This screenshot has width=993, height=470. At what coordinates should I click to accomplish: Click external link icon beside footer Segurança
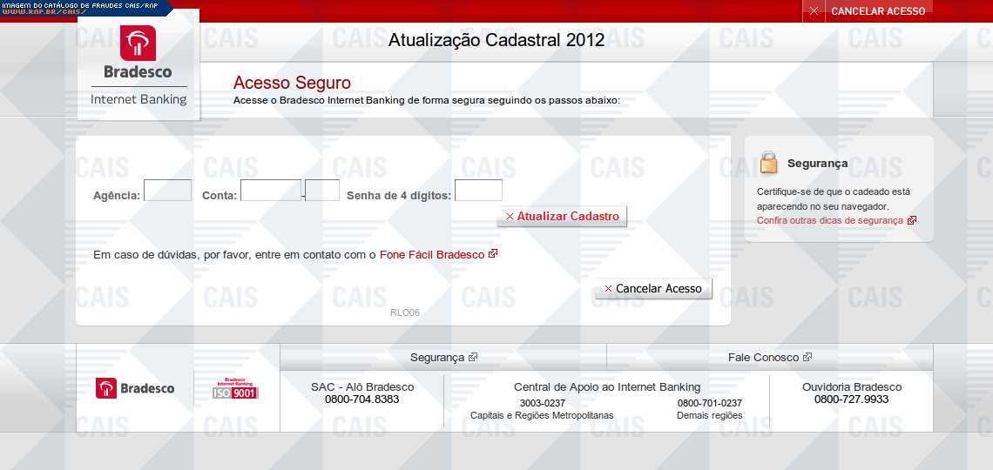pyautogui.click(x=473, y=357)
